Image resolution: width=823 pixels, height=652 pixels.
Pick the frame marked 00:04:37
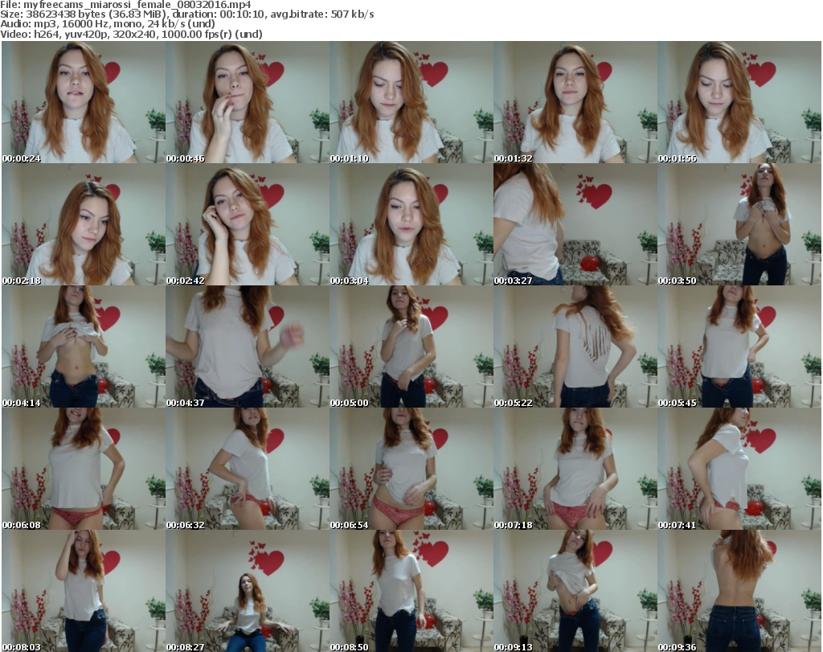pyautogui.click(x=248, y=347)
